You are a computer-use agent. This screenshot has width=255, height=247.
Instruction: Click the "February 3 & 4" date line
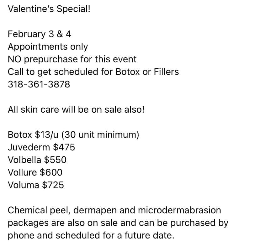[40, 34]
